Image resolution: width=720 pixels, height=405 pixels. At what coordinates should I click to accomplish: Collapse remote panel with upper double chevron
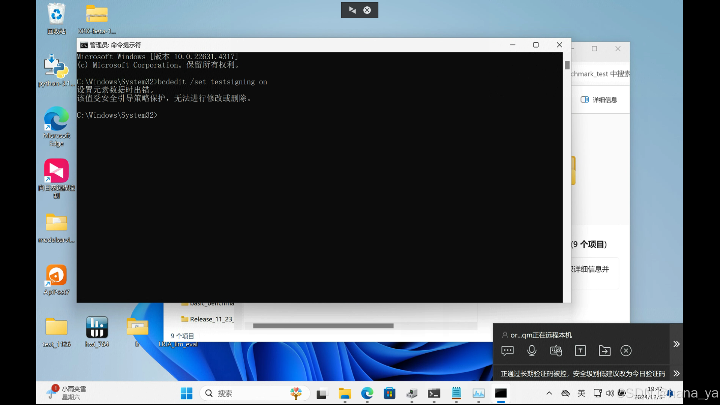pyautogui.click(x=676, y=344)
